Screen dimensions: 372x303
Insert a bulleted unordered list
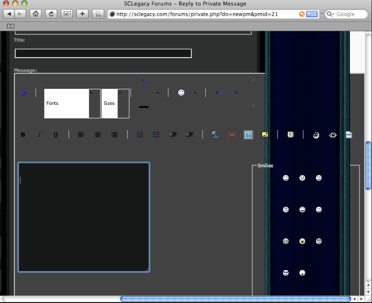point(156,135)
